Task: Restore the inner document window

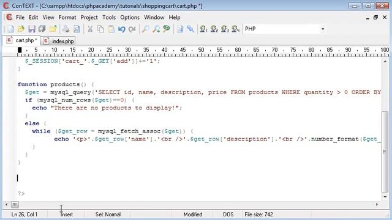Action: [375, 17]
